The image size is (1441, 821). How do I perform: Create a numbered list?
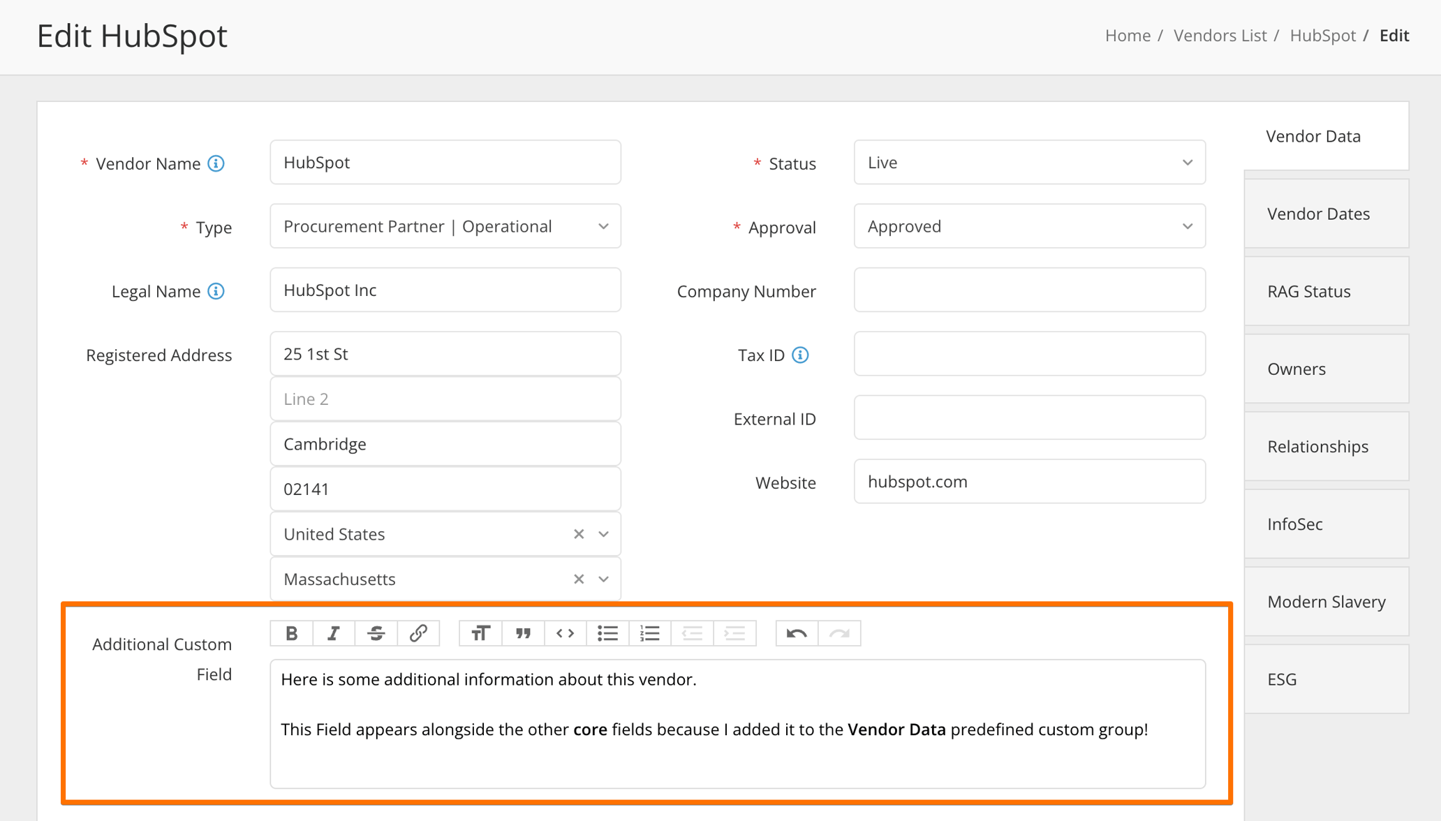click(x=649, y=633)
